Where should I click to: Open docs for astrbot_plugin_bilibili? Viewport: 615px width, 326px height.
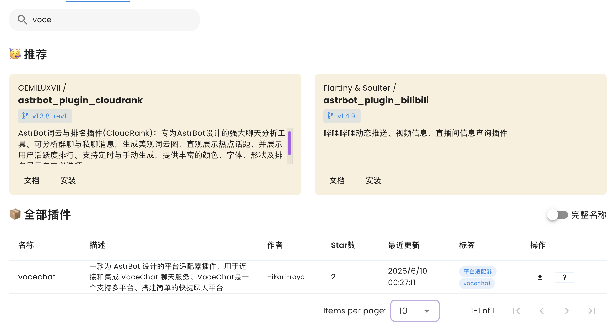click(x=337, y=181)
